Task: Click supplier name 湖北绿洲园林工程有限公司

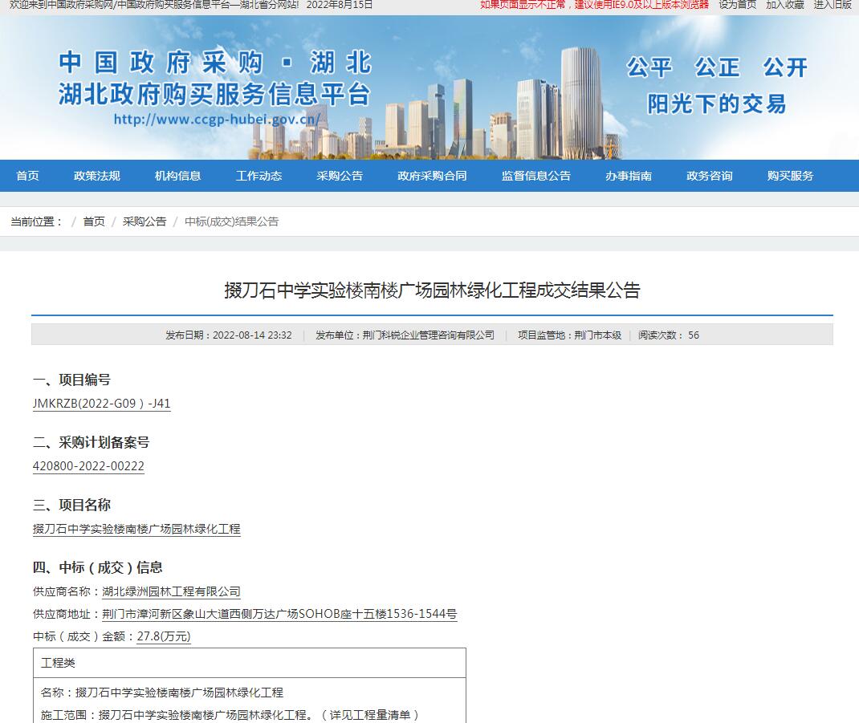Action: coord(171,591)
